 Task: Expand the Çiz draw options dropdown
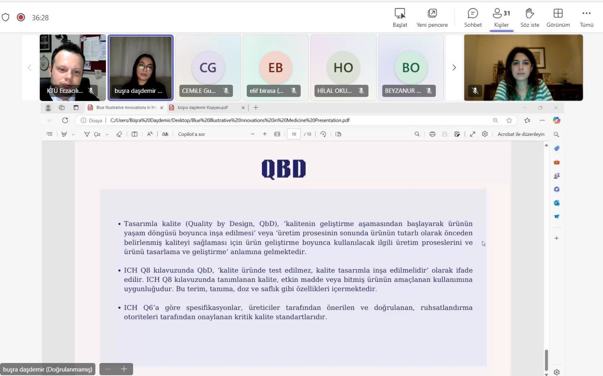point(107,134)
